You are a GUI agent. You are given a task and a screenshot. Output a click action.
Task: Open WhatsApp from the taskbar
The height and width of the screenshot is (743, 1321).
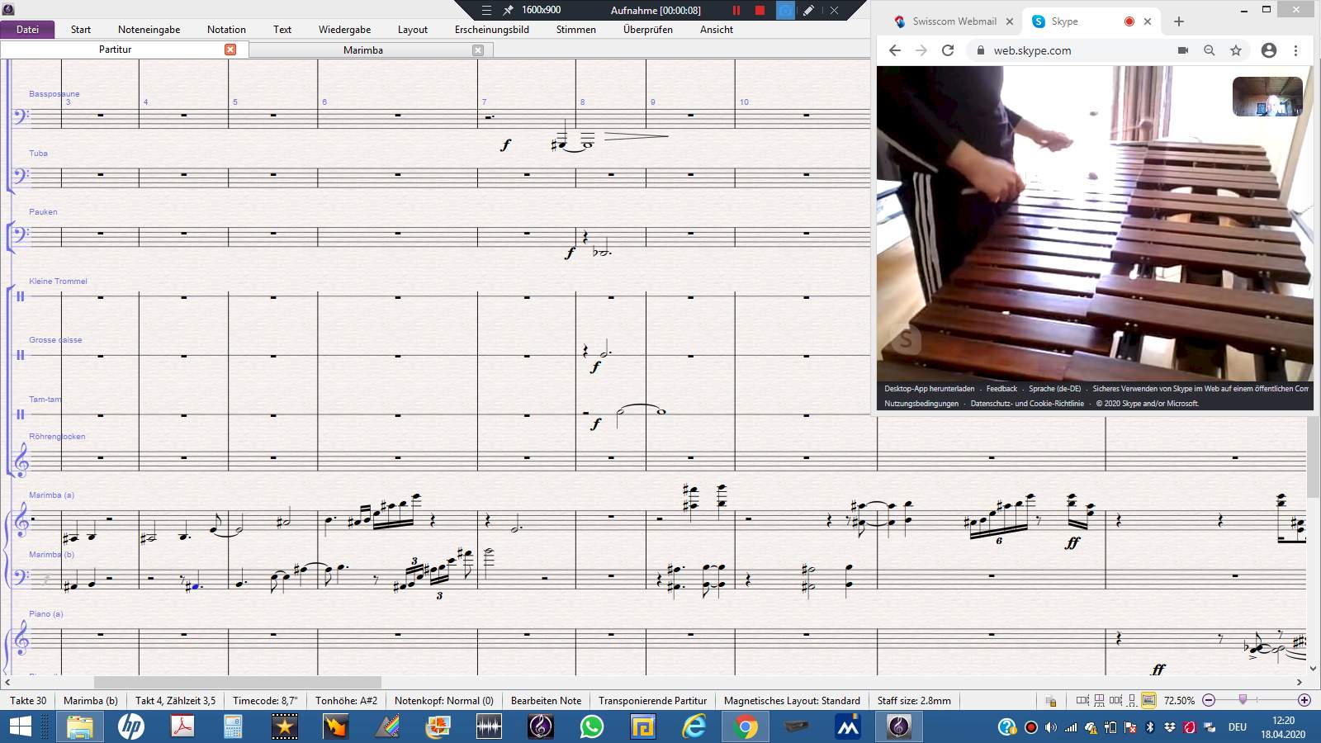591,726
